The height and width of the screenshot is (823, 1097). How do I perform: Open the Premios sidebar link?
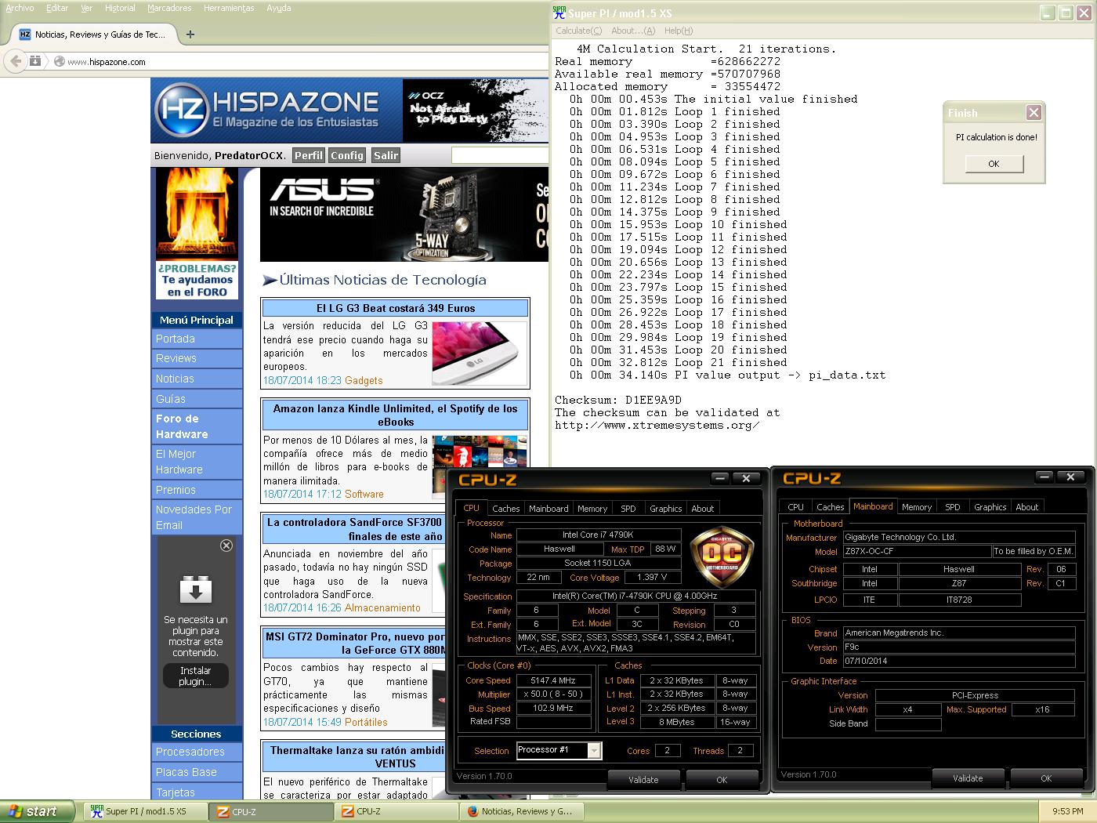pos(197,490)
